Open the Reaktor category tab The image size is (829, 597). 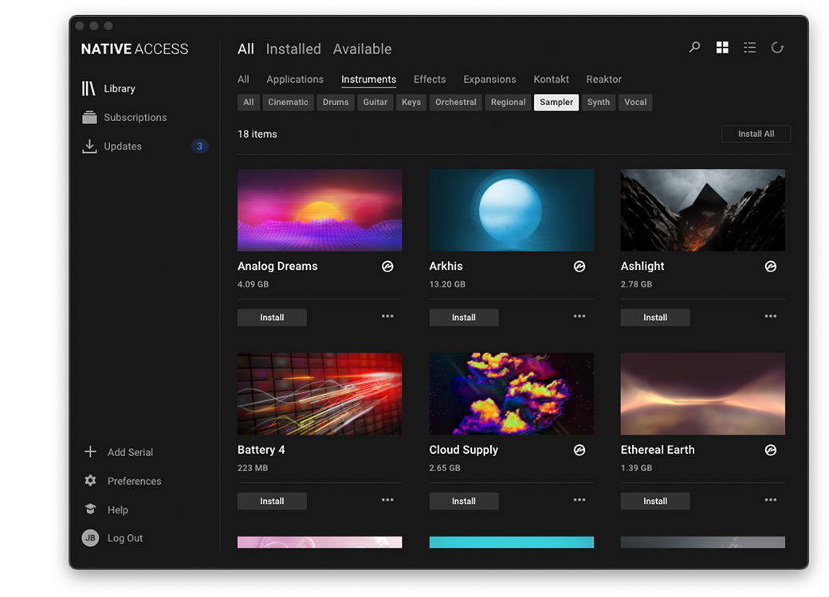(x=603, y=79)
